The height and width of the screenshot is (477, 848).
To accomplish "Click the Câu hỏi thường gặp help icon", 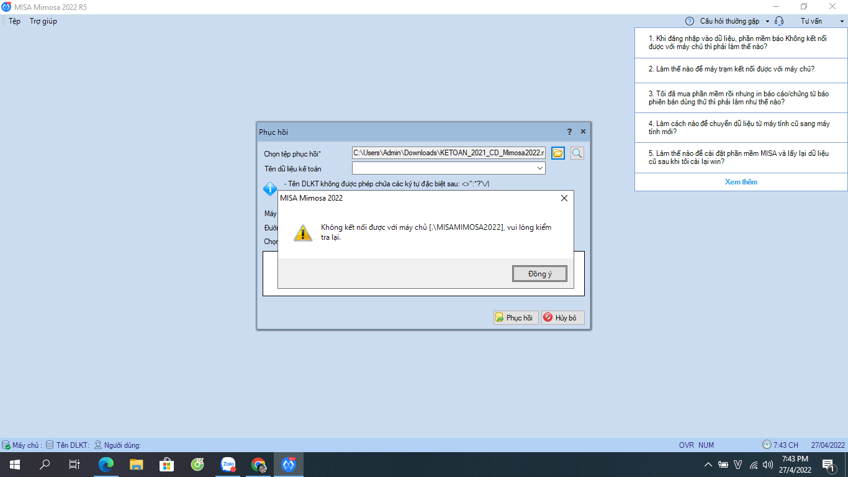I will coord(690,21).
